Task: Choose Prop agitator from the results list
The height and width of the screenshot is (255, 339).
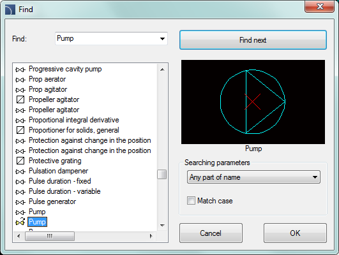Action: [48, 89]
